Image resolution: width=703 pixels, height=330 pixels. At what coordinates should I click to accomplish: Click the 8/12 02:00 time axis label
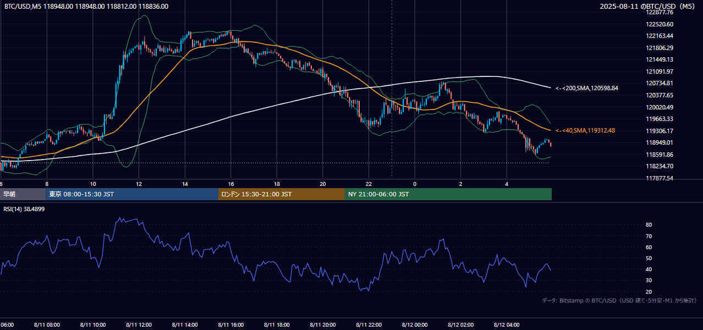(461, 325)
